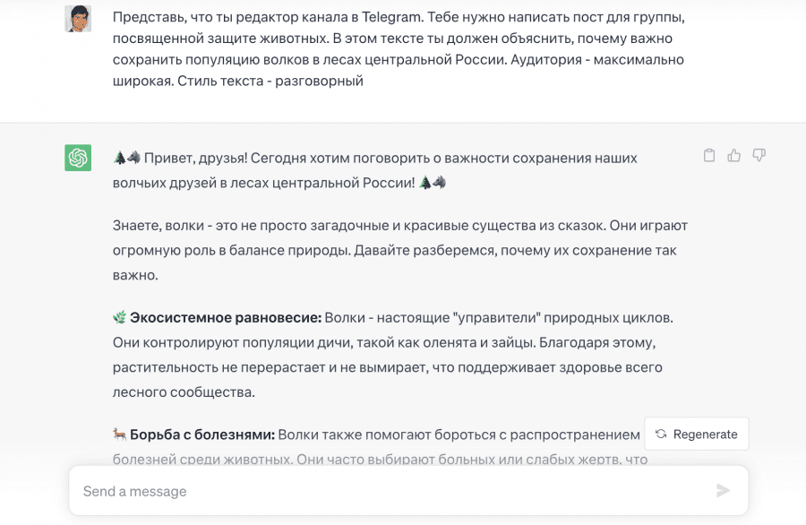806x525 pixels.
Task: Click the wolf emoji ending the greeting
Action: click(x=439, y=182)
